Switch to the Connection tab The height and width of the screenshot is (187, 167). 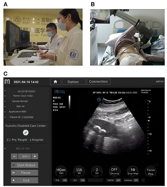(99, 82)
